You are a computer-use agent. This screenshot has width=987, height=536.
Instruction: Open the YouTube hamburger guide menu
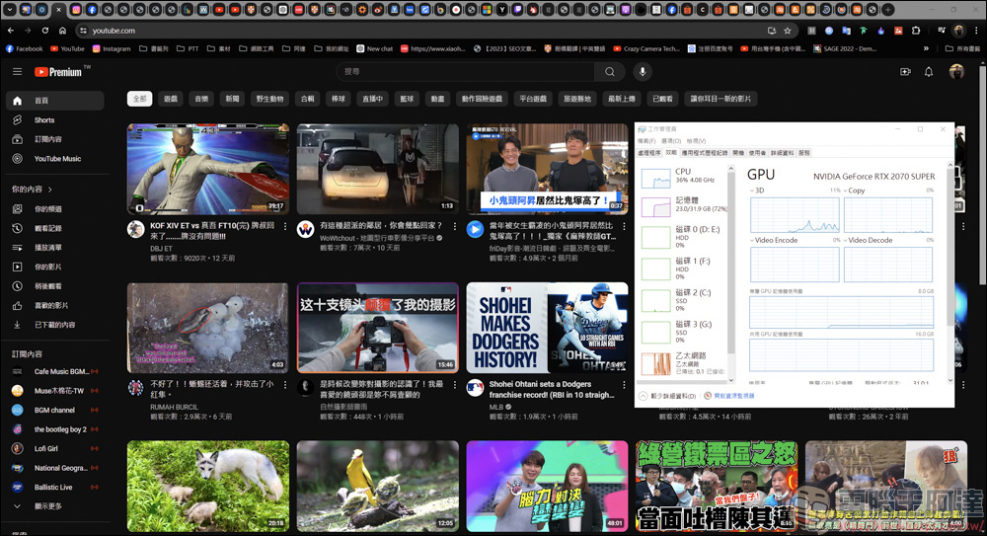(x=17, y=72)
